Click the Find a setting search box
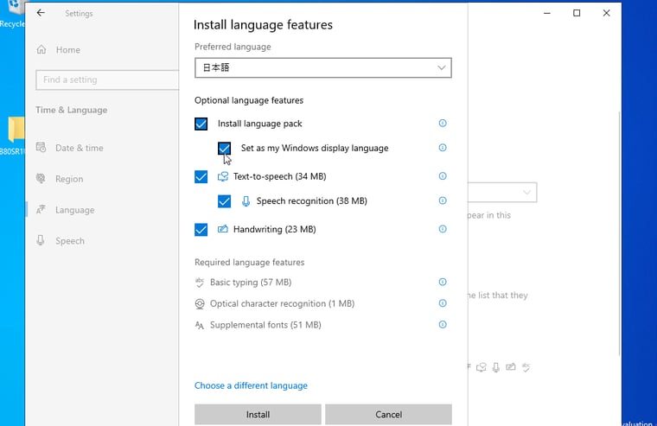 point(107,79)
